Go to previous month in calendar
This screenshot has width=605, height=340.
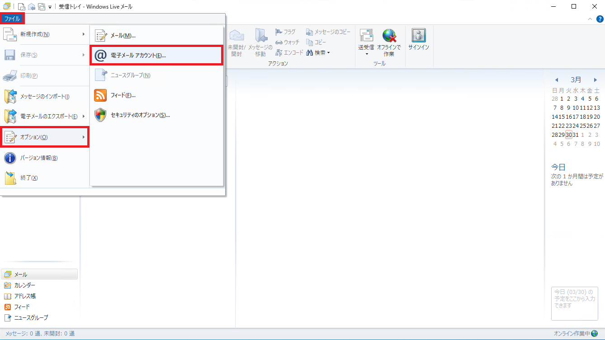[x=557, y=80]
